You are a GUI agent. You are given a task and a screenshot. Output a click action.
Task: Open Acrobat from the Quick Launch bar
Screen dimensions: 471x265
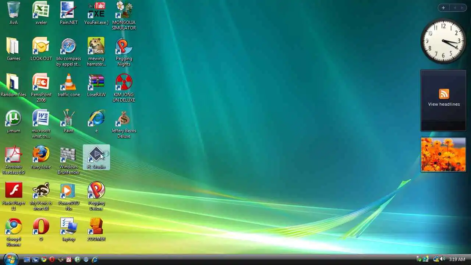coord(69,259)
